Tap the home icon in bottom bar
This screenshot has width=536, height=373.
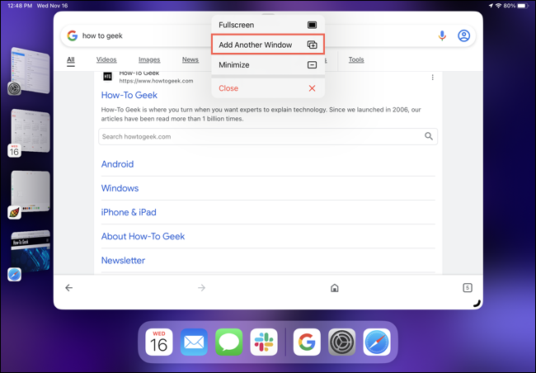(x=335, y=288)
